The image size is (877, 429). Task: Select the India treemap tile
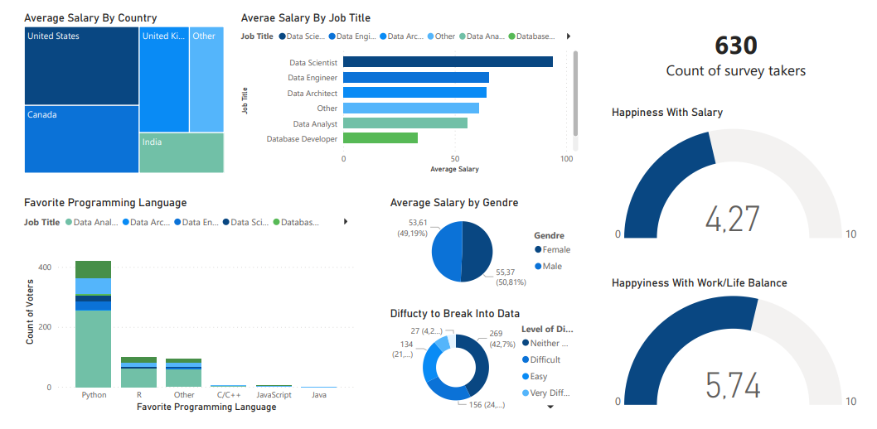[181, 153]
